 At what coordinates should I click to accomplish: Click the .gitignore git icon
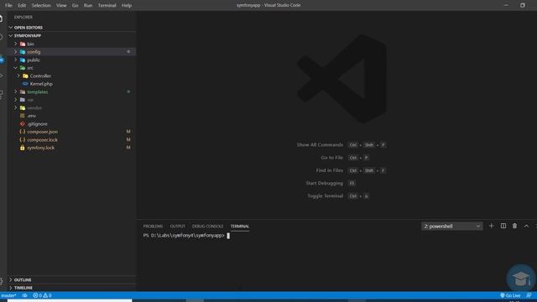23,123
